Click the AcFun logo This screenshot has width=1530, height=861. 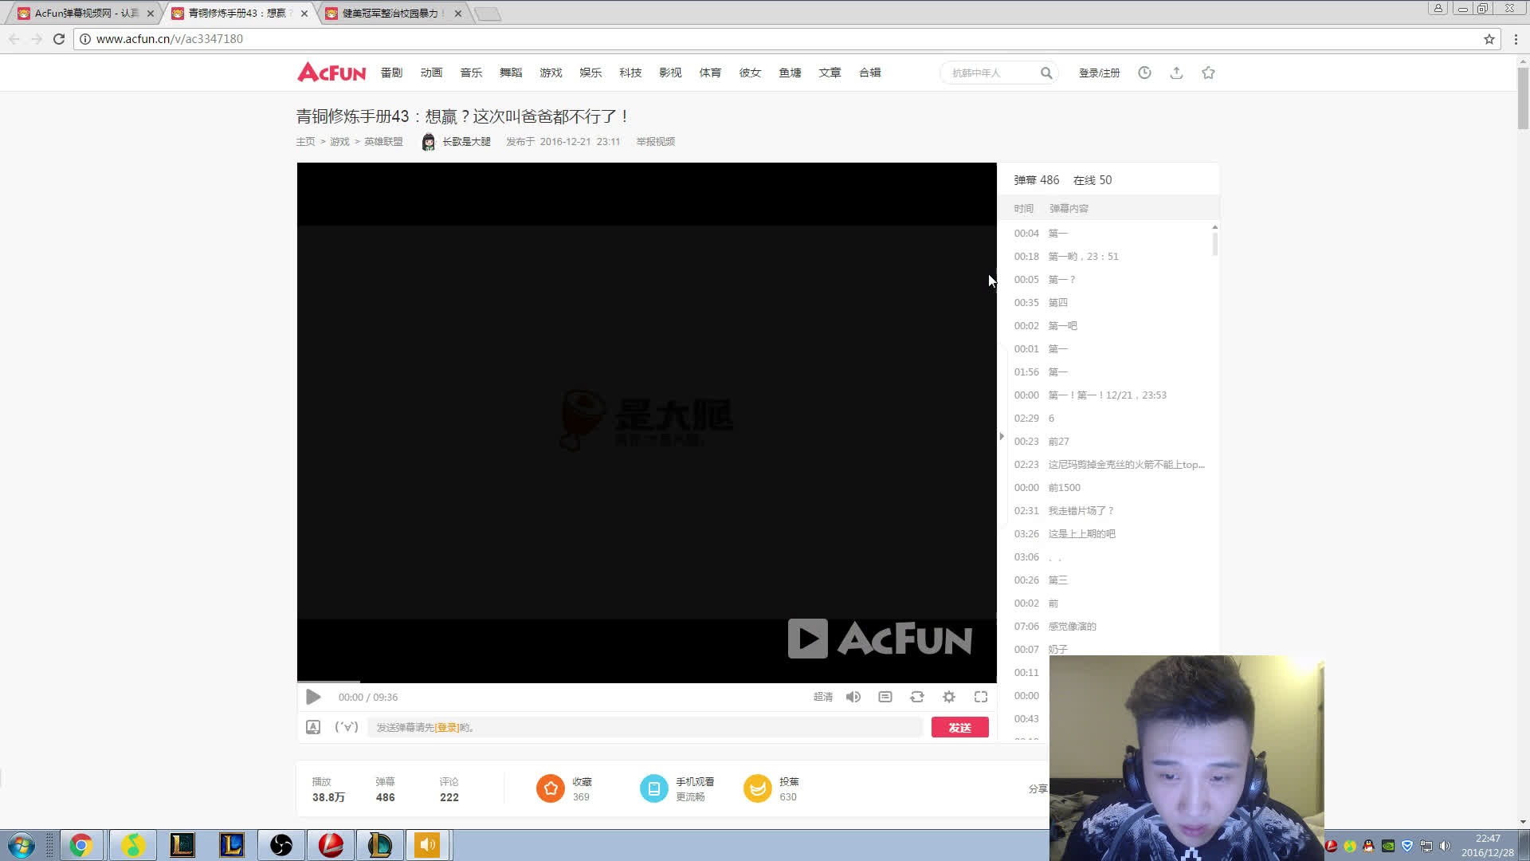pyautogui.click(x=331, y=73)
